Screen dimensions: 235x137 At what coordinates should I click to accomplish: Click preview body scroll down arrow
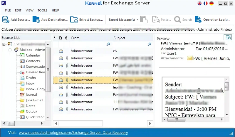pyautogui.click(x=227, y=115)
